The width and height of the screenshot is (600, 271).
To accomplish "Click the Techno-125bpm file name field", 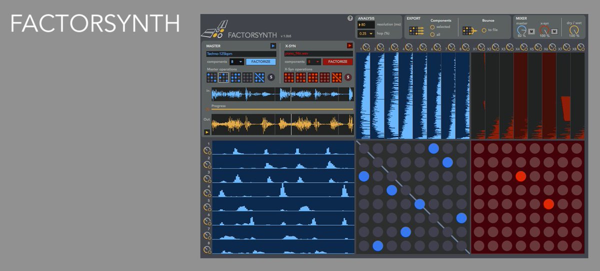I will pyautogui.click(x=241, y=54).
